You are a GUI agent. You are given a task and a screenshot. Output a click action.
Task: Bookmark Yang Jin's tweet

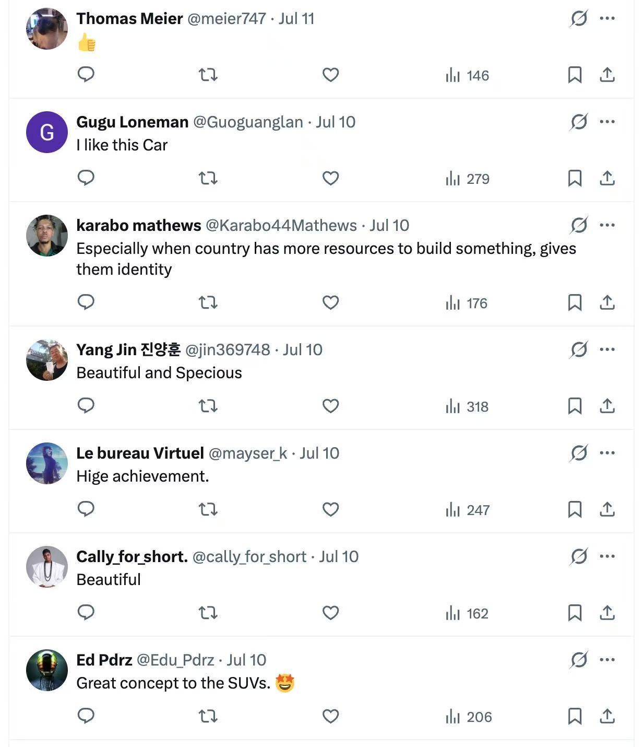coord(575,406)
